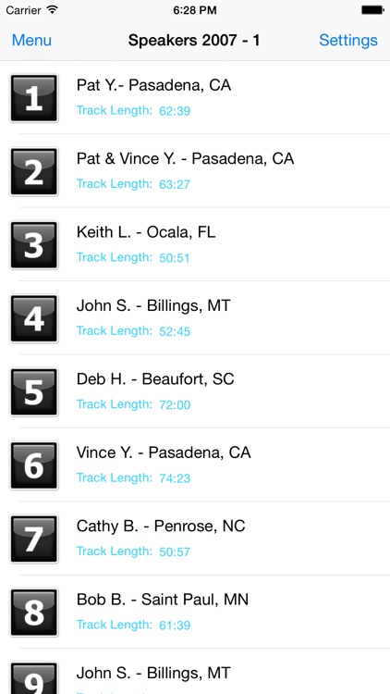Select the number 7 track icon
The width and height of the screenshot is (390, 694).
click(x=34, y=539)
